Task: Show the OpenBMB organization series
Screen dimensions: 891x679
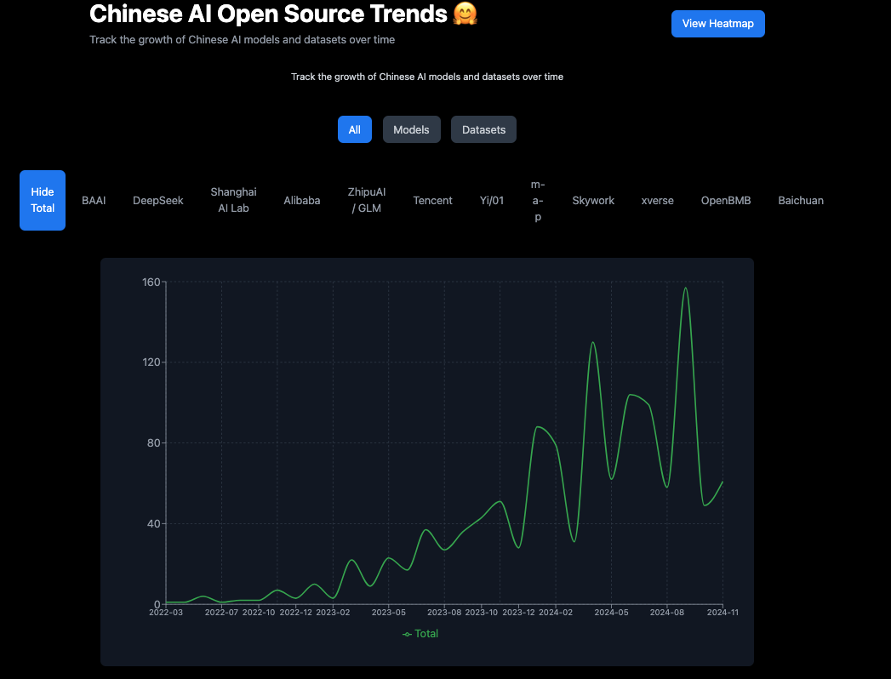Action: coord(726,201)
